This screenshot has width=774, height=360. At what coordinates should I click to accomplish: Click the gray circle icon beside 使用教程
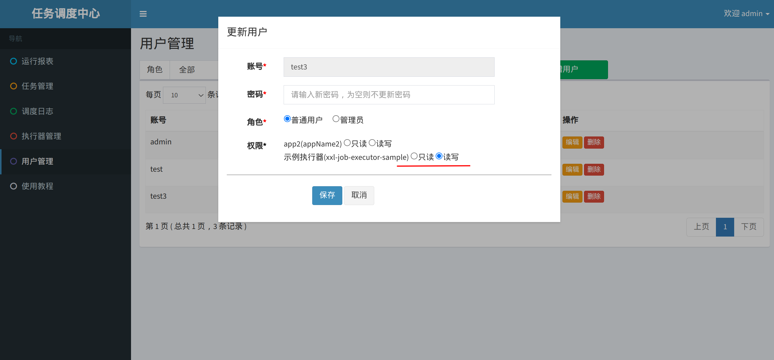[13, 186]
